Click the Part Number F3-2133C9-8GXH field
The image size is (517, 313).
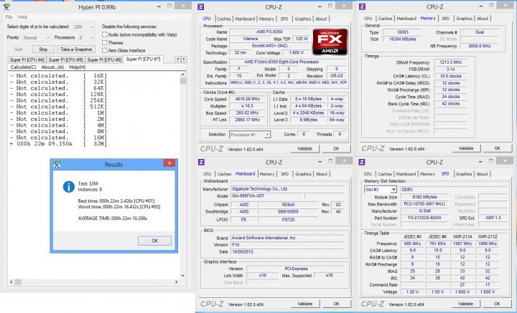[x=424, y=218]
